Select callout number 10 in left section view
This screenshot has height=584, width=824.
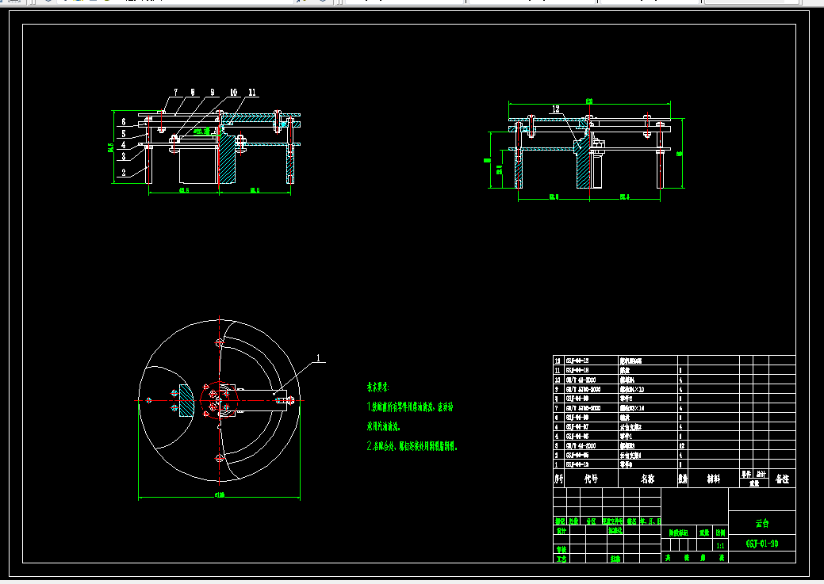(x=233, y=92)
